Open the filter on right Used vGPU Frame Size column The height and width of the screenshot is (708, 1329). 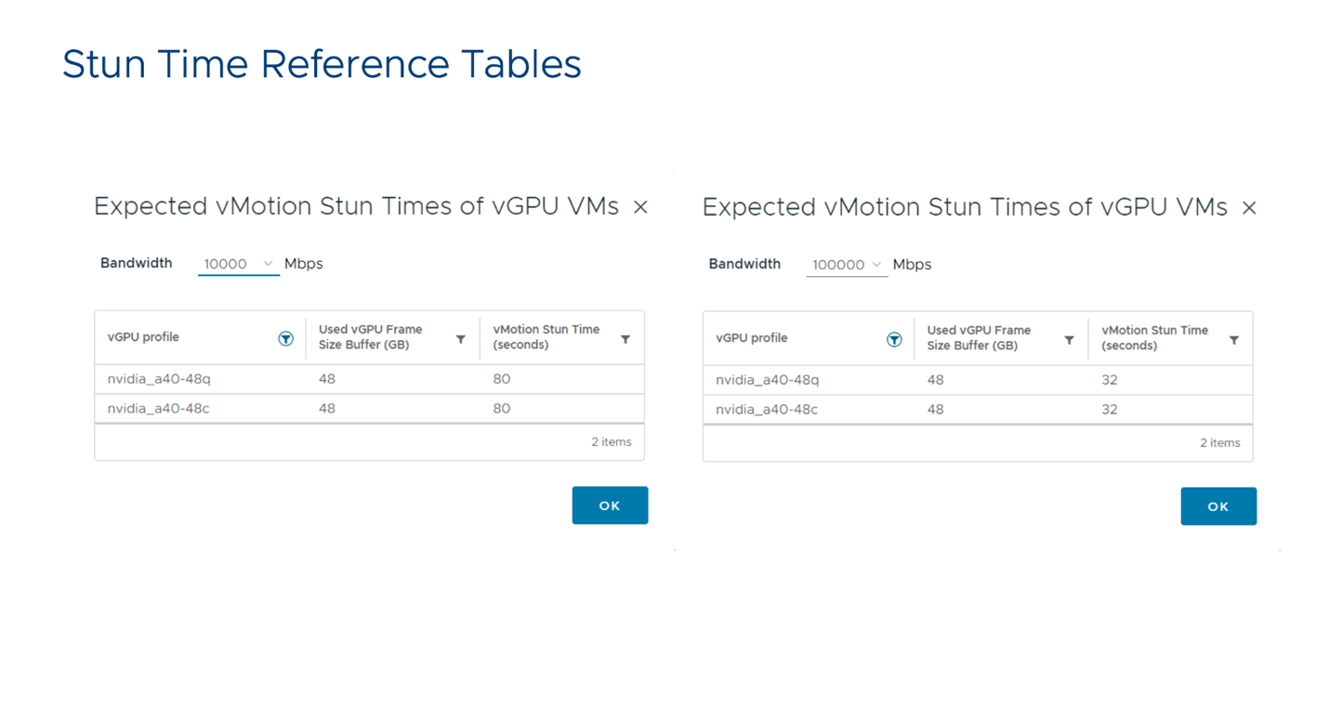(x=1069, y=339)
